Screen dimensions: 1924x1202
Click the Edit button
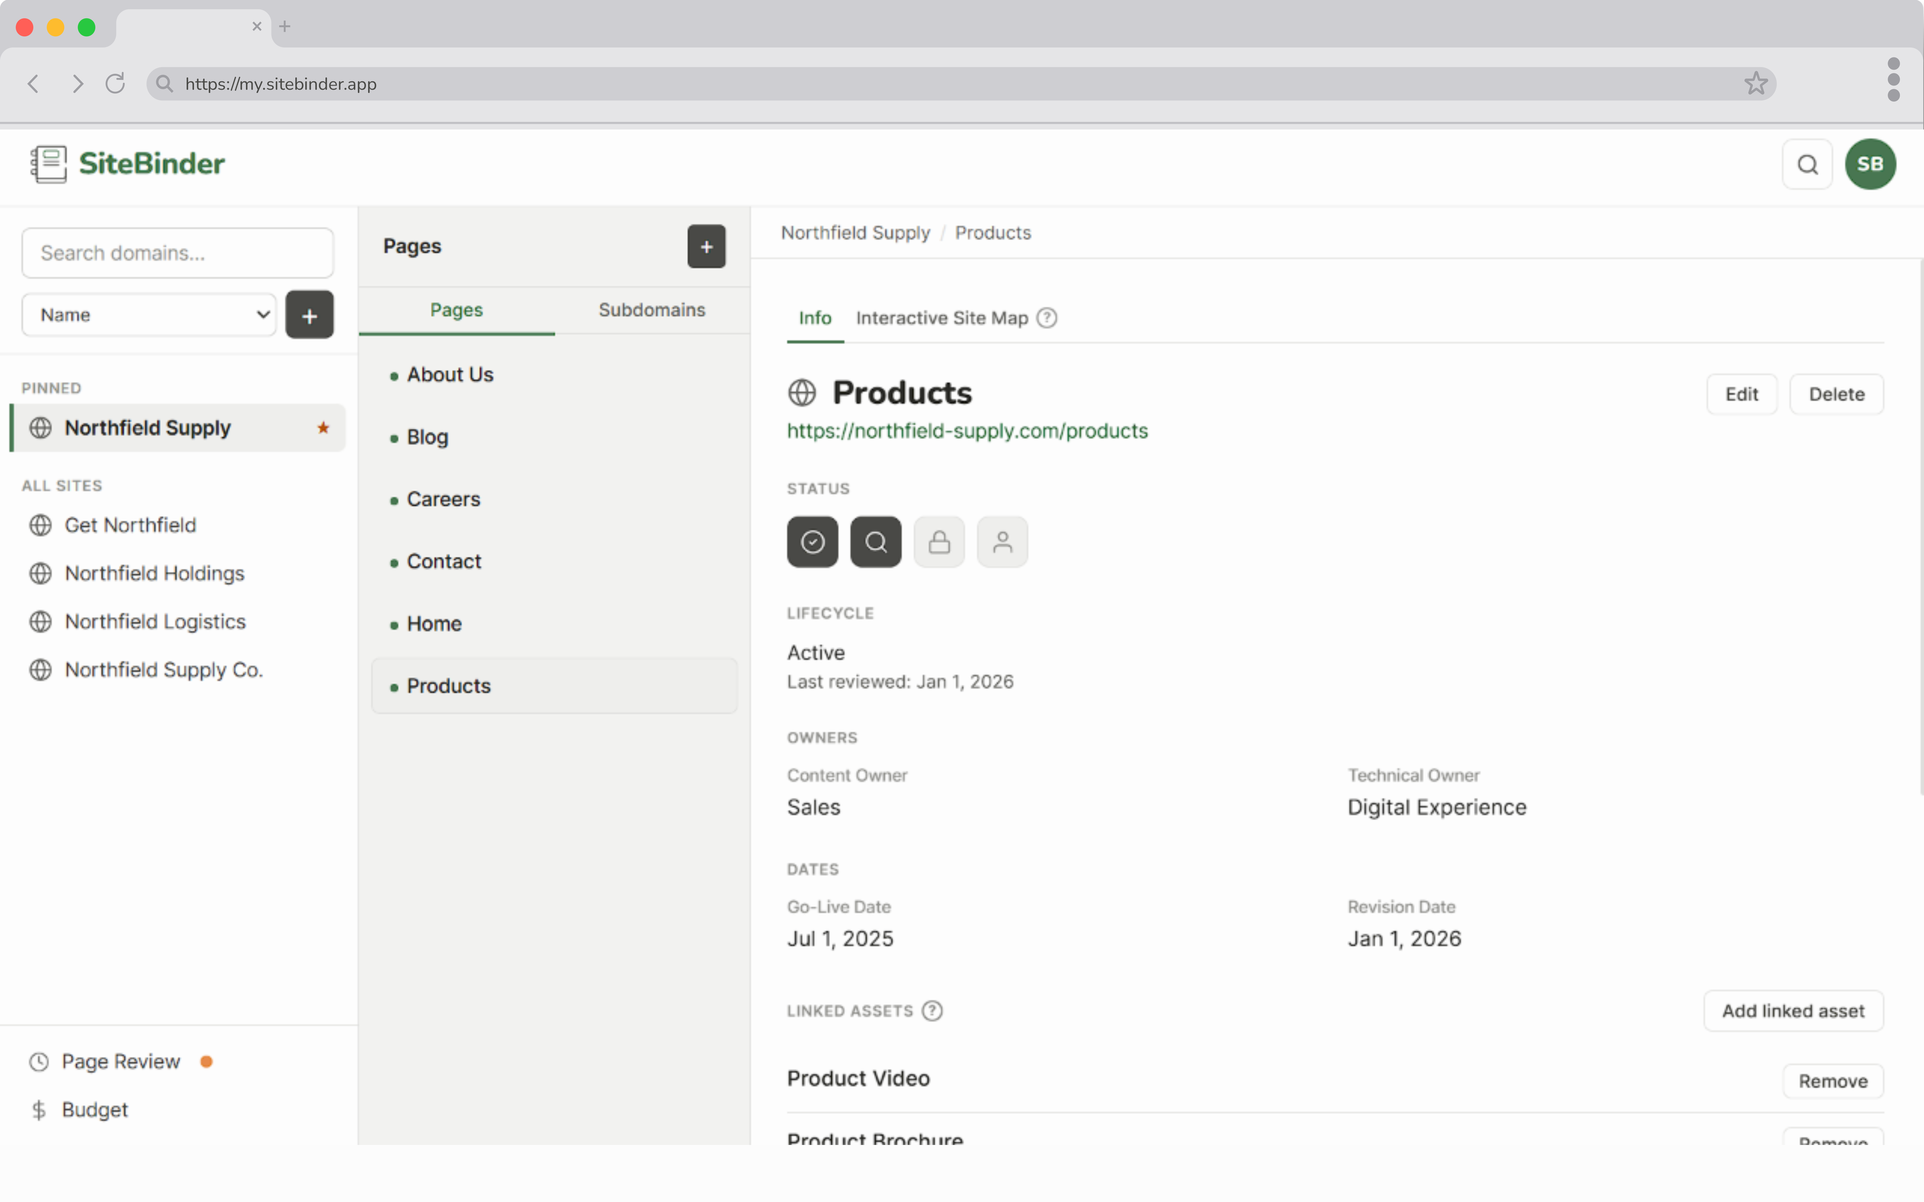click(x=1741, y=394)
